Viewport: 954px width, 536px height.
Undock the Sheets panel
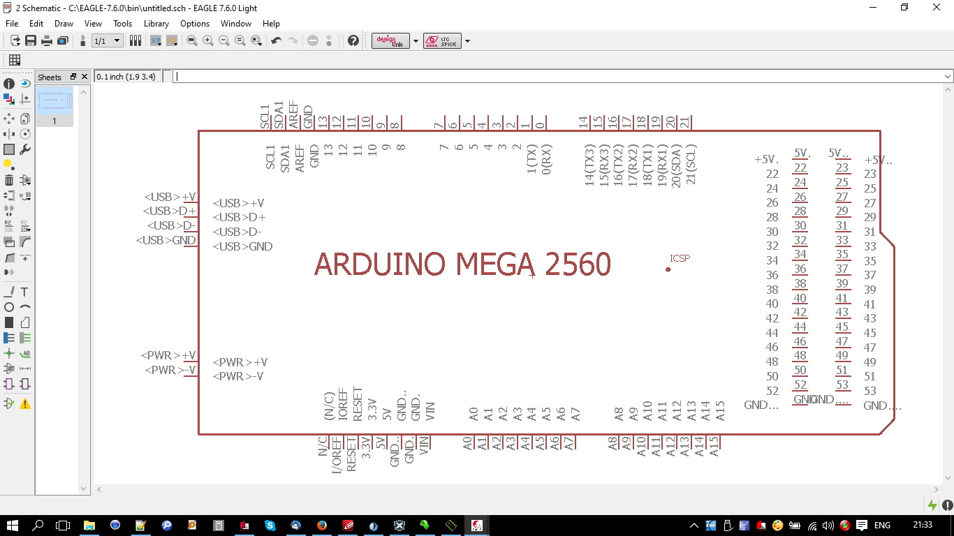click(73, 77)
